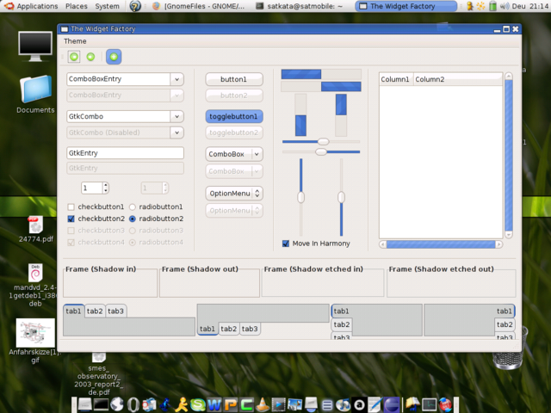This screenshot has width=551, height=413.
Task: Click the GtkCombo text field
Action: pos(119,116)
